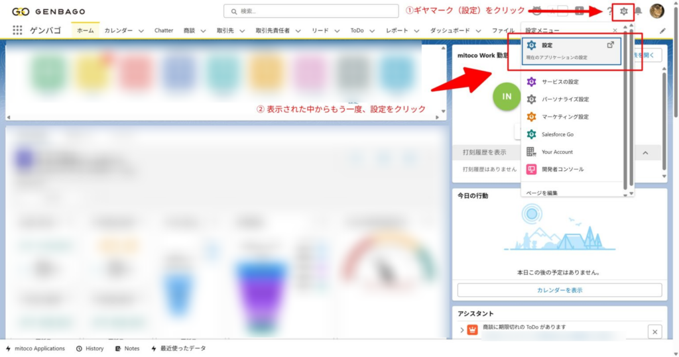Select サービスの設定 in setup menu
The height and width of the screenshot is (357, 679).
[560, 81]
